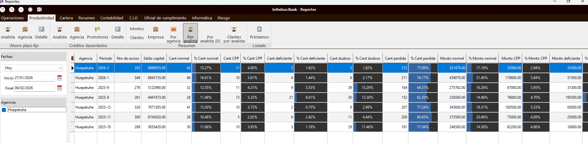Click the Inicio date input field
Screen dimensions: 588x143
pos(34,78)
